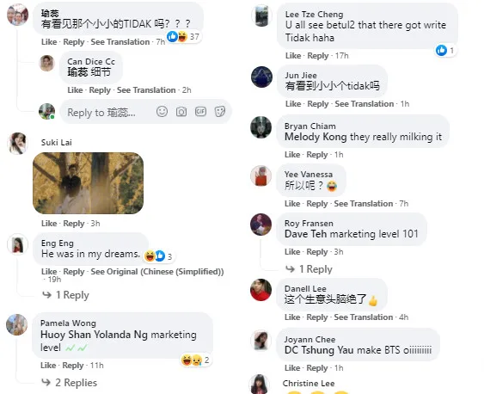Screen dimensions: 484x394
Task: Open tagged name Melody Kong
Action: pos(316,137)
